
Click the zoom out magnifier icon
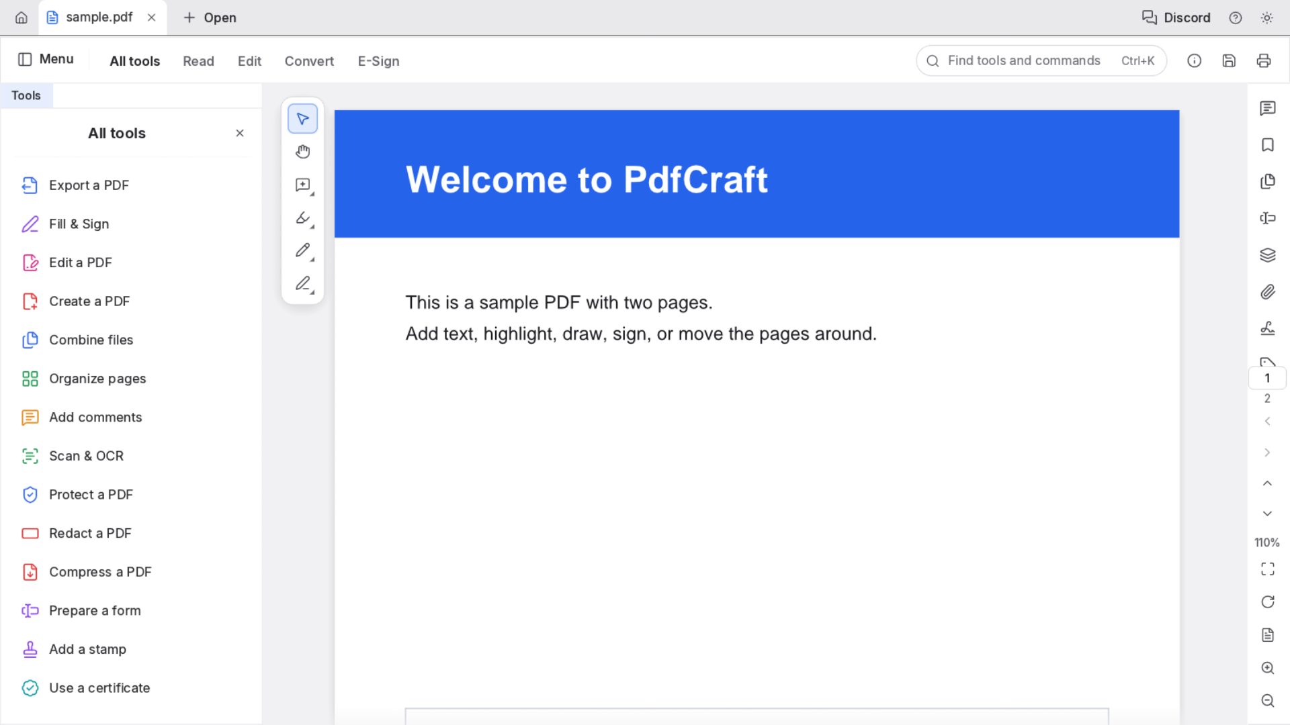1267,701
